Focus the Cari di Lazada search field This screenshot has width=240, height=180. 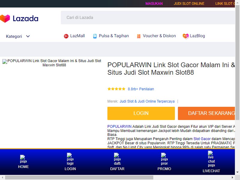coord(148,17)
